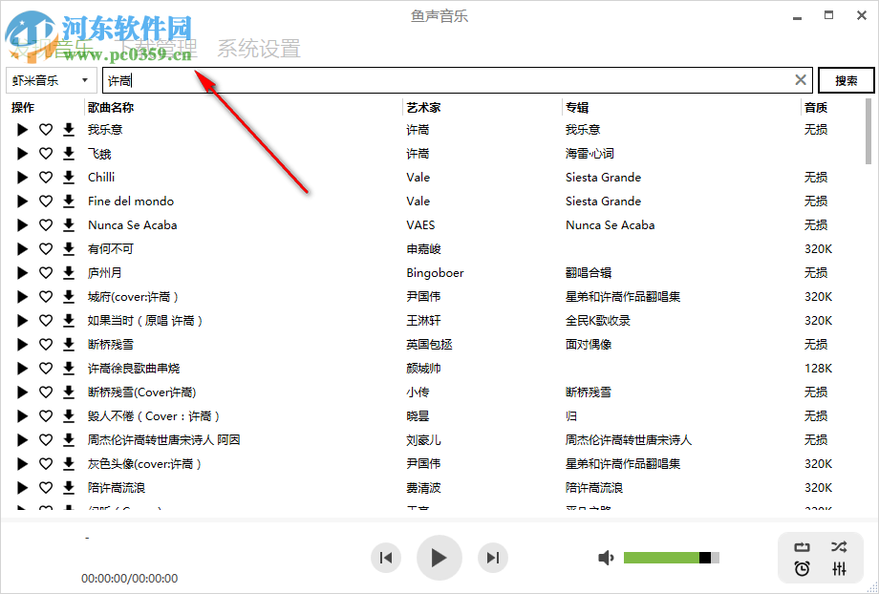Download the song Chilli by Vale
Screen dimensions: 879x594
click(x=66, y=177)
